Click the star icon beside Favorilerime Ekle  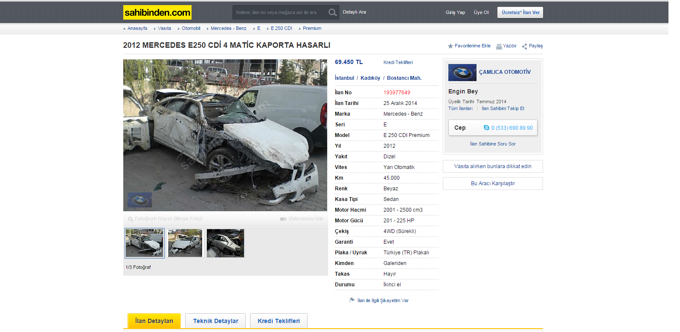coord(450,46)
